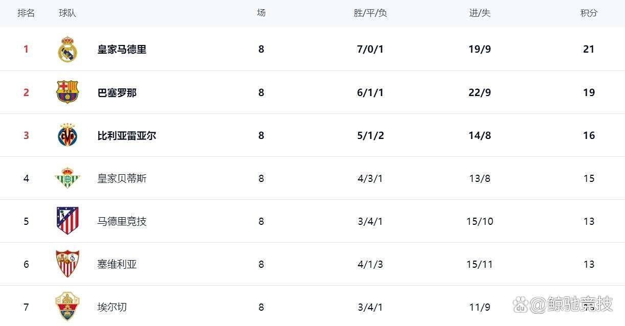Click Real Madrid's 21 points value
This screenshot has height=326, width=625.
point(589,50)
